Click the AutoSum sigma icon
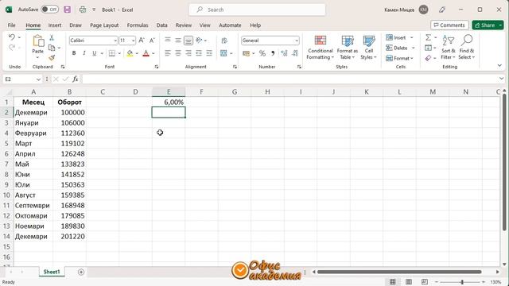 429,37
